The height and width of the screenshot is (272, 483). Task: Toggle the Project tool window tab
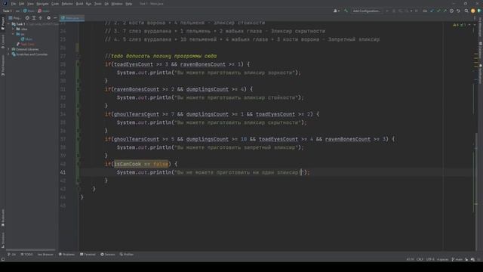click(x=3, y=23)
